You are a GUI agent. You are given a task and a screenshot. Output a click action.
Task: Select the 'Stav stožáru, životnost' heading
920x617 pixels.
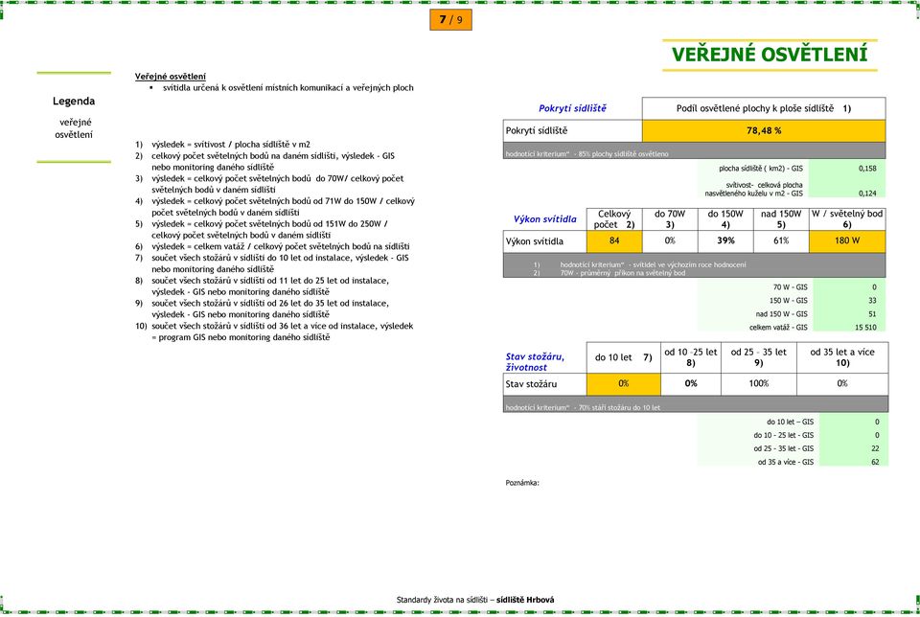click(x=535, y=362)
